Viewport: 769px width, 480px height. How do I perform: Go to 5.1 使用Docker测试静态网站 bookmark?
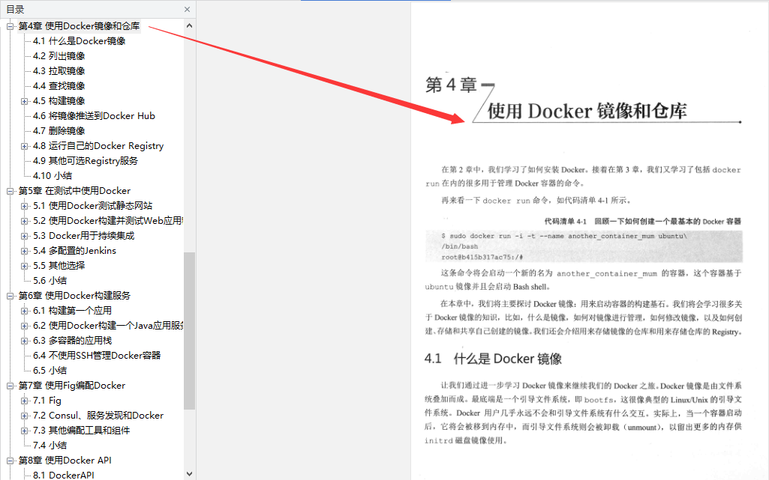coord(93,206)
